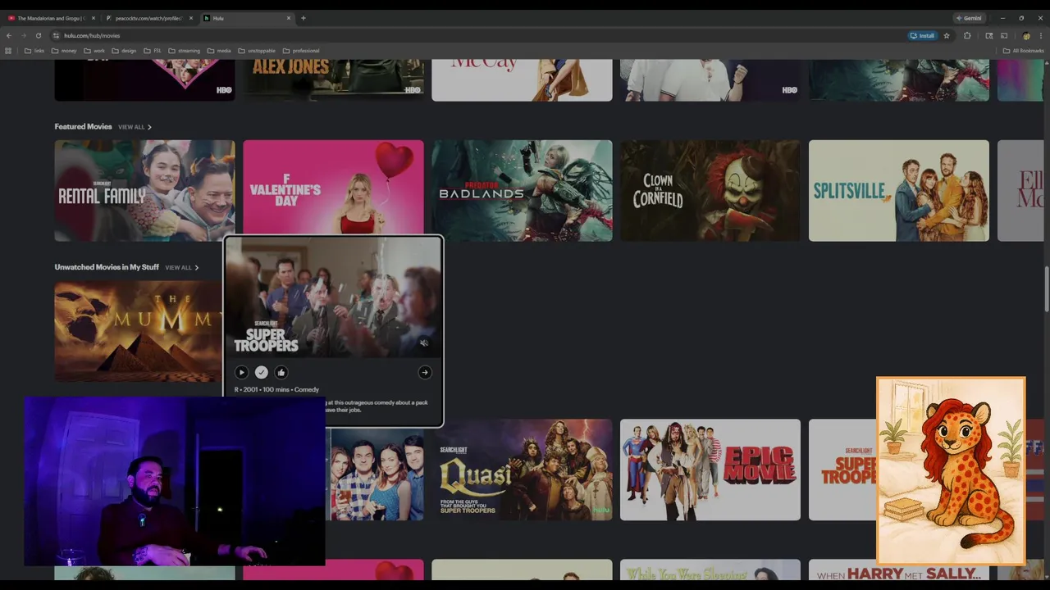Screen dimensions: 1050x590
Task: Open the Chrome extensions puzzle icon
Action: (x=967, y=35)
